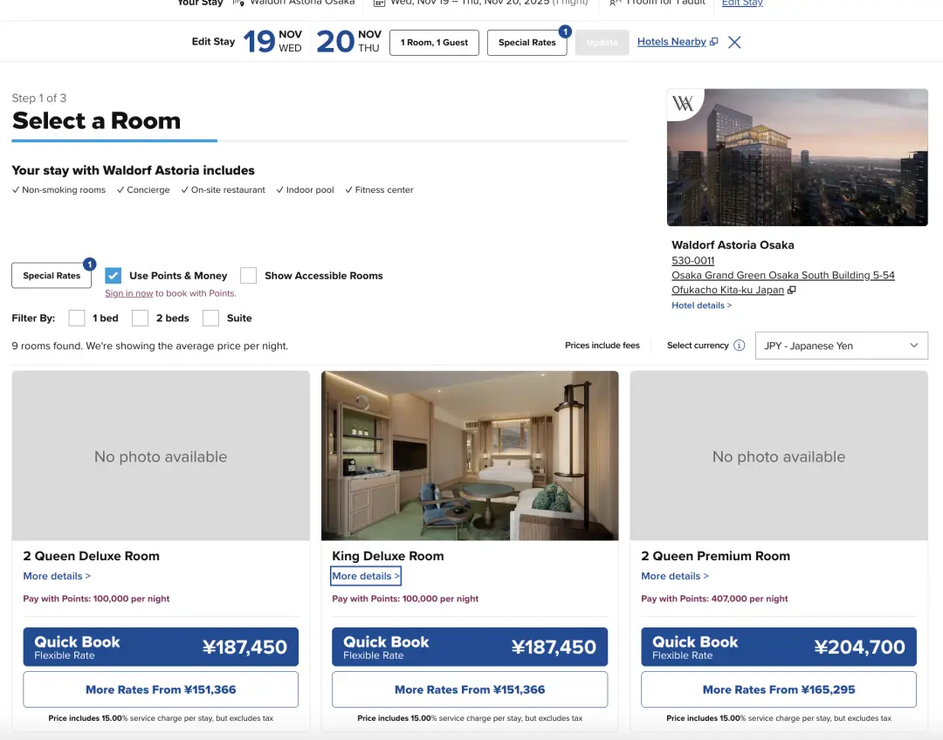Click external link icon beside Hotels Nearby
Image resolution: width=943 pixels, height=740 pixels.
pos(714,42)
